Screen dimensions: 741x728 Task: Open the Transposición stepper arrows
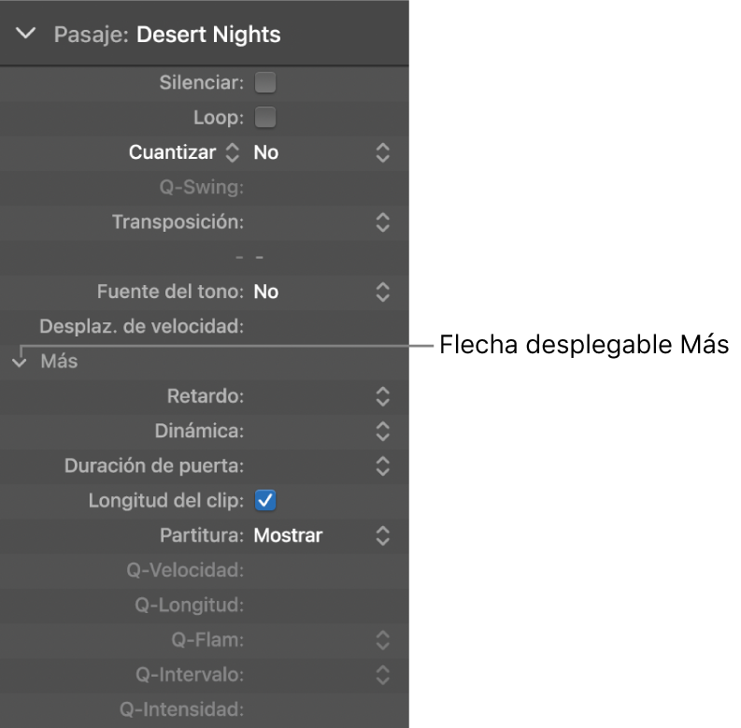point(381,222)
